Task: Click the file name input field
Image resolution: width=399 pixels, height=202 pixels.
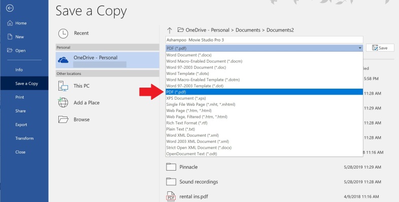Action: point(264,40)
